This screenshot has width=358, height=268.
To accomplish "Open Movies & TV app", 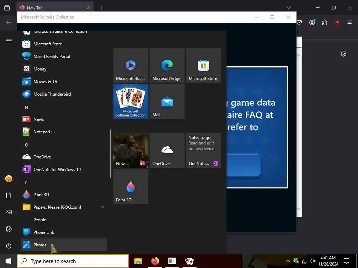I will [64, 81].
